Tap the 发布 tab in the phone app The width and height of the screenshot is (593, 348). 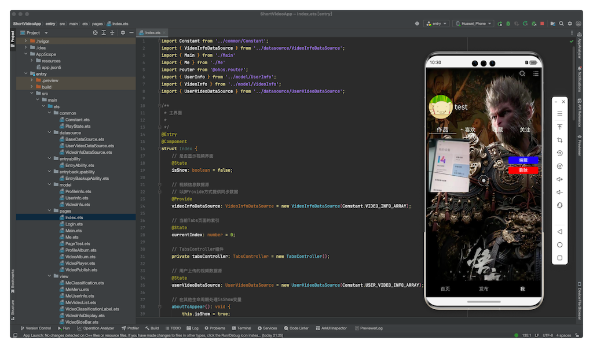[484, 288]
